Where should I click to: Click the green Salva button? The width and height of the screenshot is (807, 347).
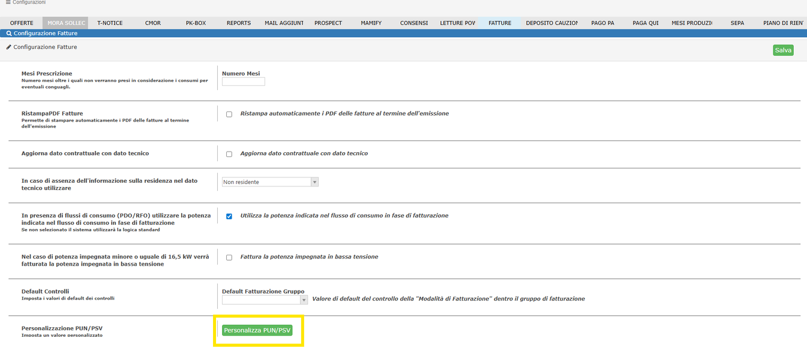783,50
